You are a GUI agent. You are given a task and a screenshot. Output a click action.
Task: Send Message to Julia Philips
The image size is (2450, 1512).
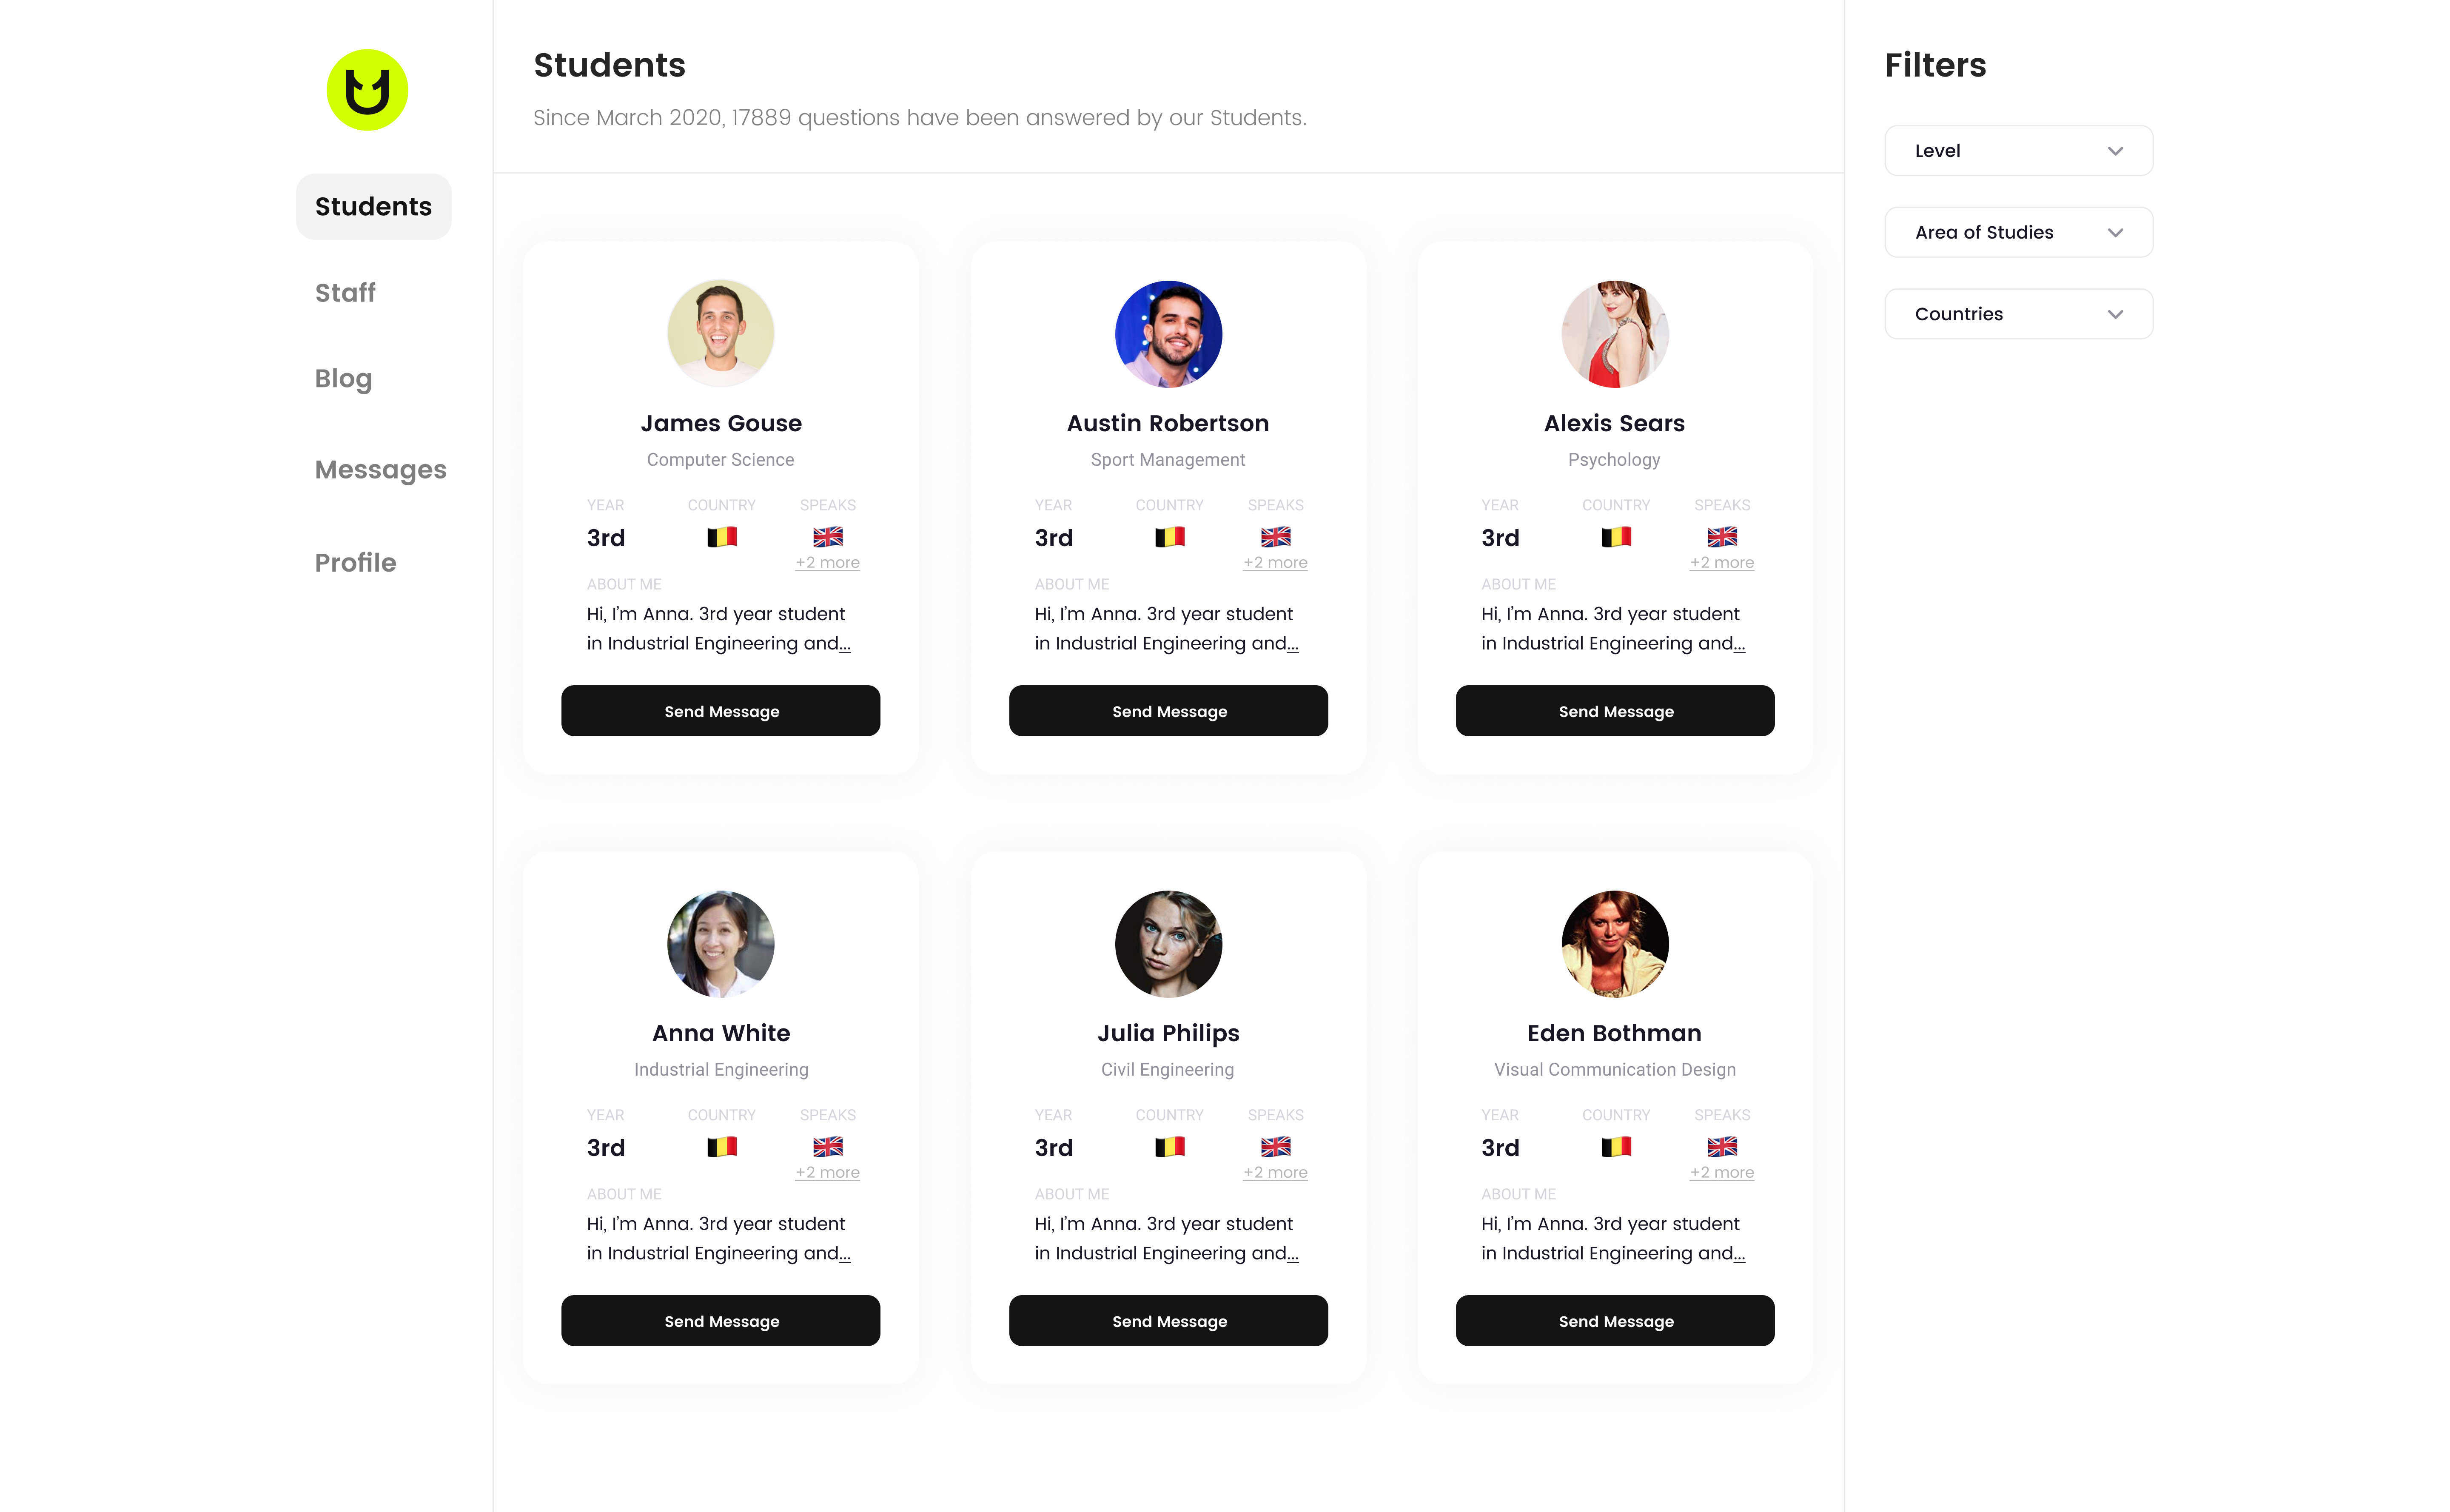(1168, 1321)
